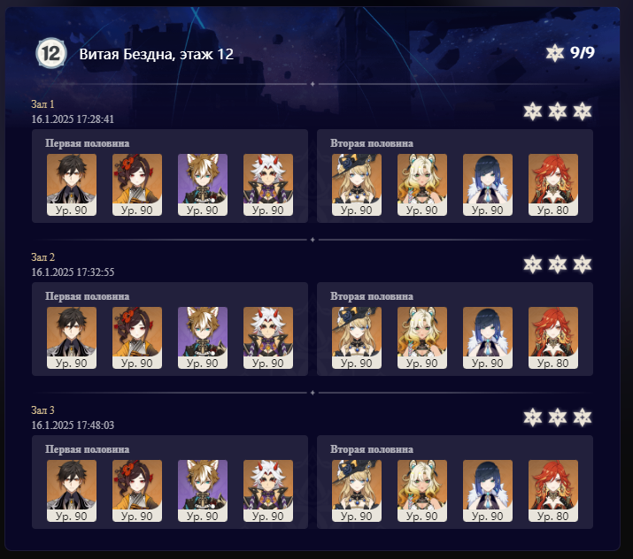The image size is (633, 559).
Task: Click the Зал 2 heading label
Action: coord(42,257)
